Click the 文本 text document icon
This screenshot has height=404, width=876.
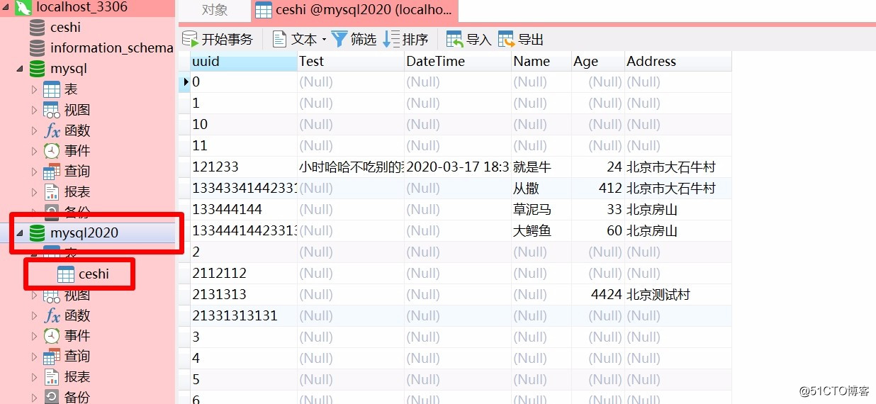(280, 39)
